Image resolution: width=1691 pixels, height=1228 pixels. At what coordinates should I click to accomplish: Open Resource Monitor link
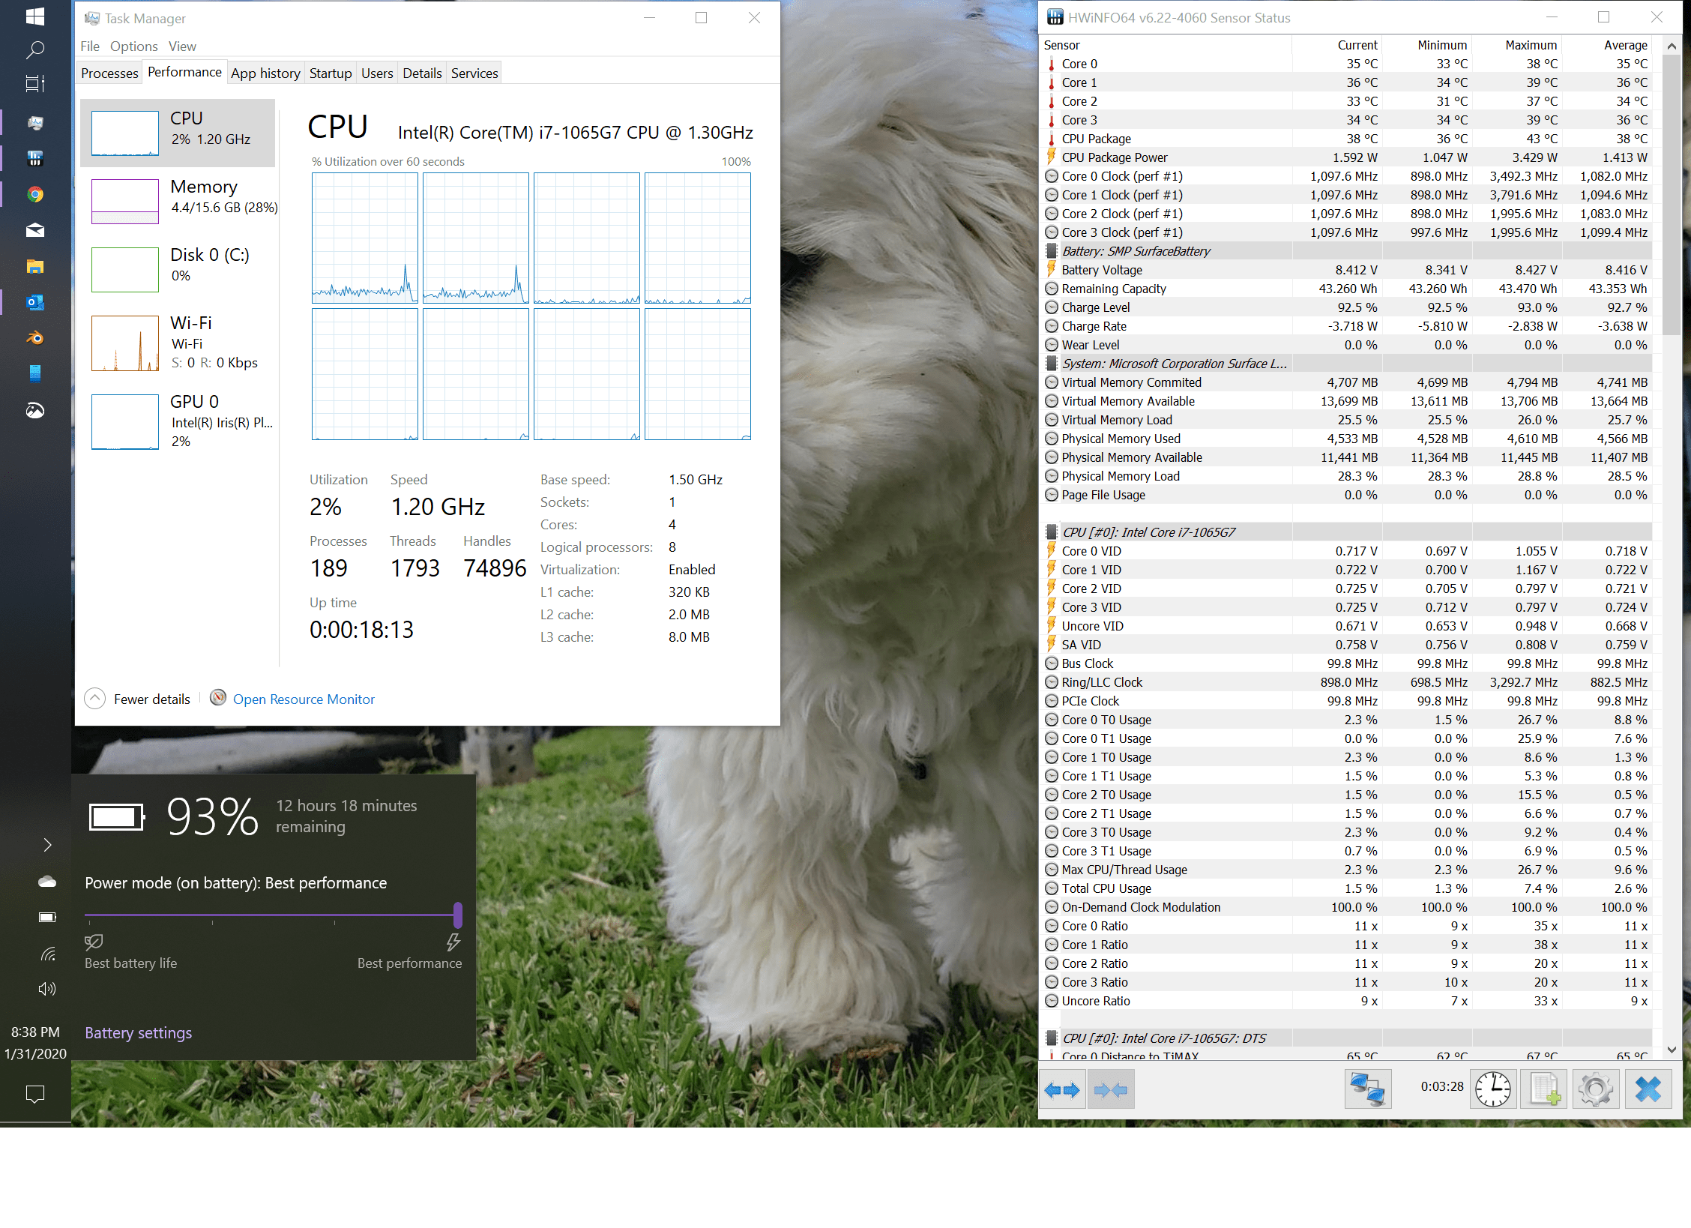point(304,699)
